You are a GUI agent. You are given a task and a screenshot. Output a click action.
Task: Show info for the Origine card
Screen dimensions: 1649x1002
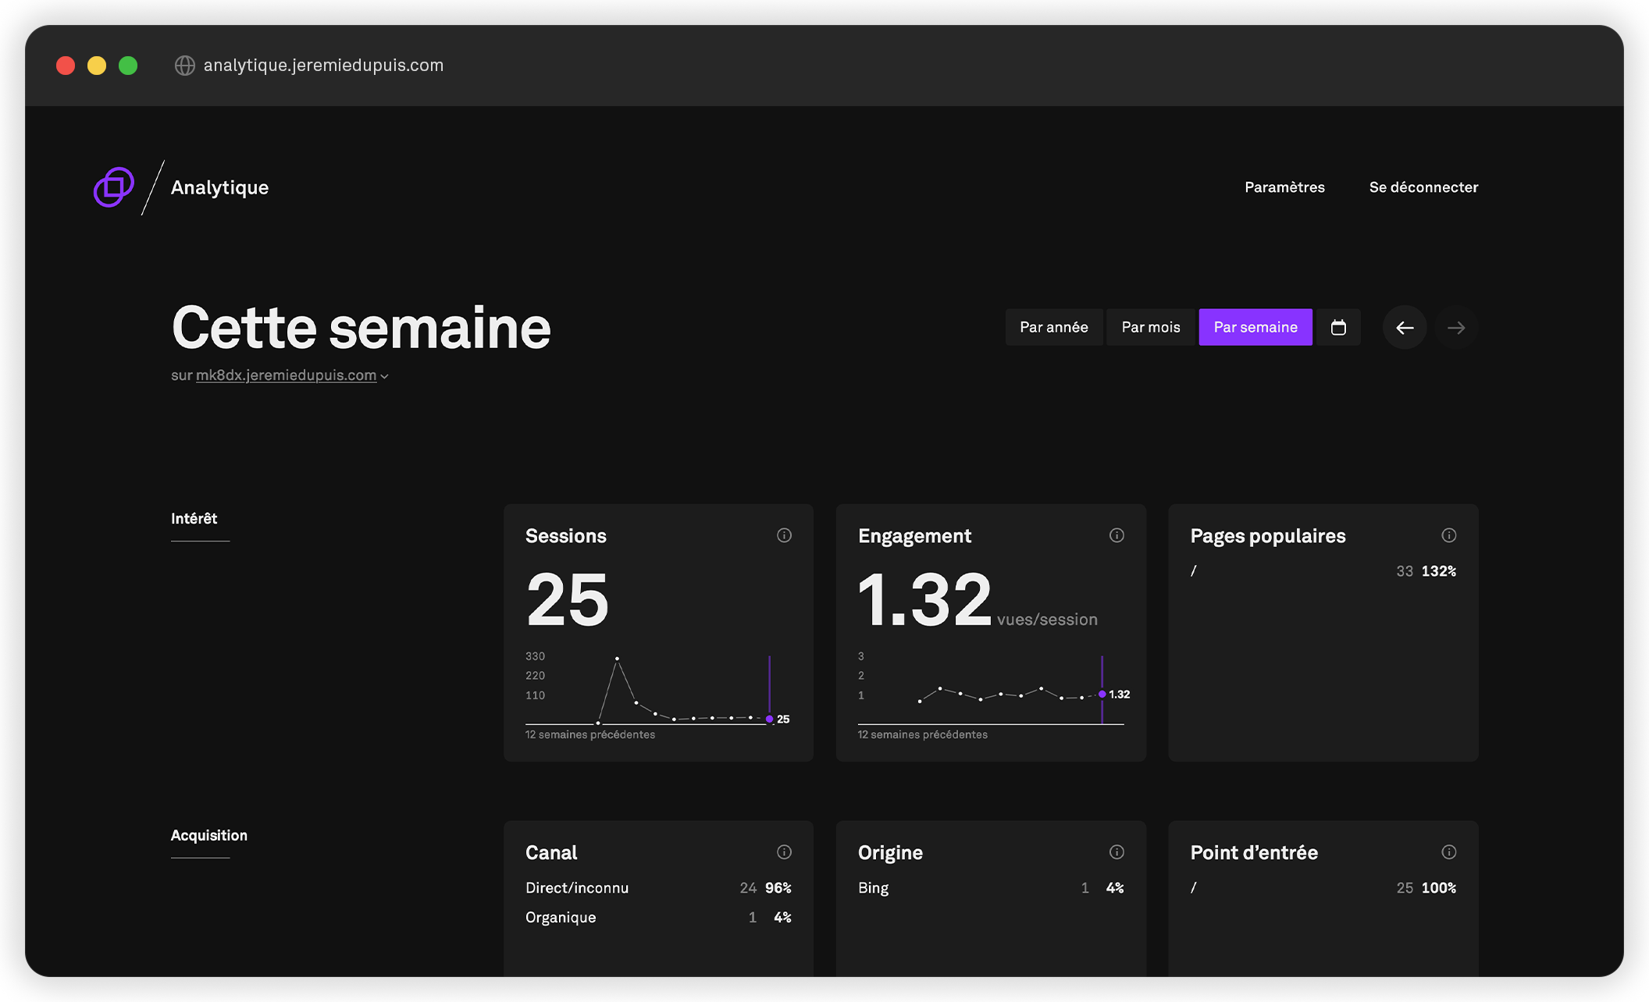(1117, 852)
